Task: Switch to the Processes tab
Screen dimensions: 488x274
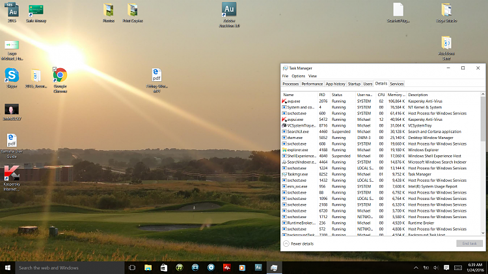Action: click(290, 84)
